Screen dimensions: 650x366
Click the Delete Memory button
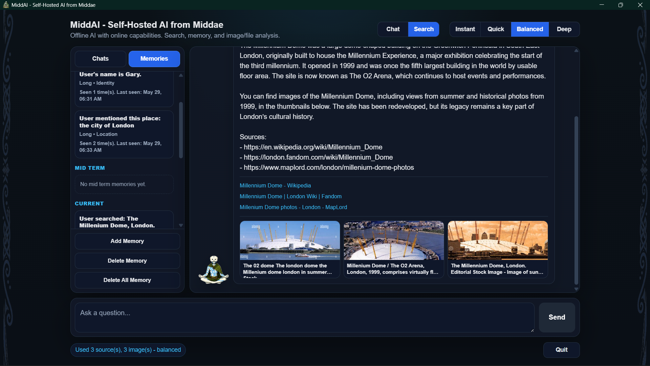(x=127, y=261)
